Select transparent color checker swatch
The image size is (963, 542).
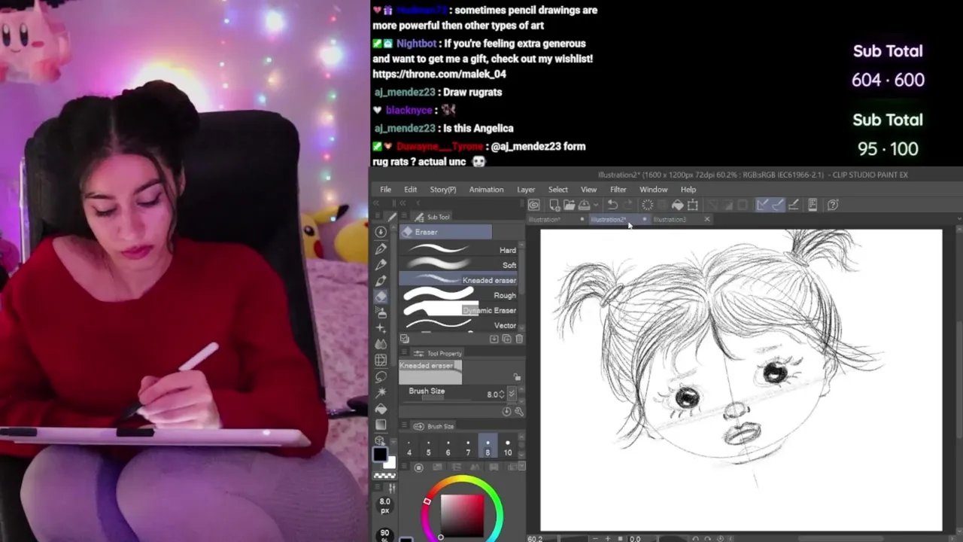[384, 476]
